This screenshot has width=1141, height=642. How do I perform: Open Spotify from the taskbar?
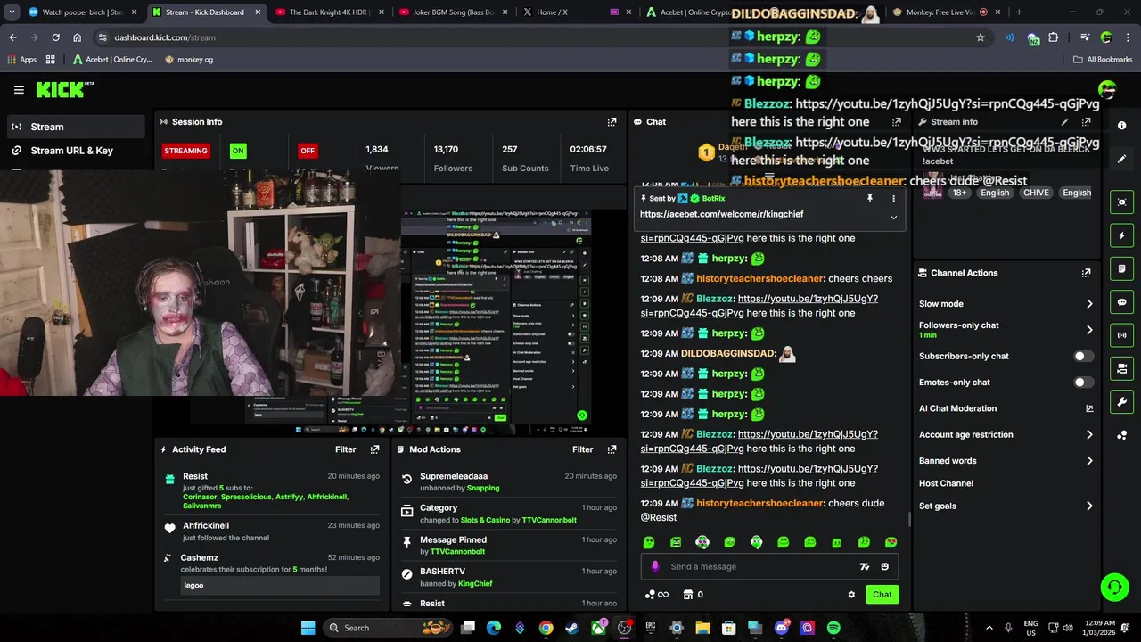(833, 628)
